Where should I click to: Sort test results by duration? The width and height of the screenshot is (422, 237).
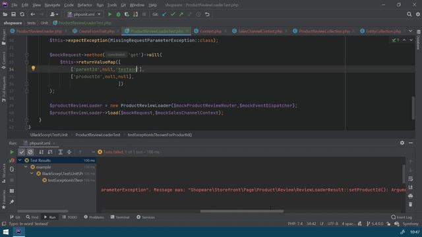tap(50, 152)
